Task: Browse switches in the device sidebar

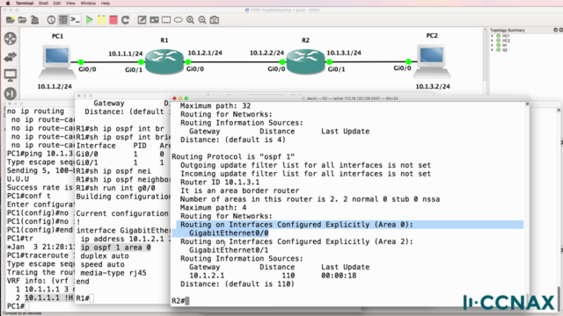Action: [11, 56]
